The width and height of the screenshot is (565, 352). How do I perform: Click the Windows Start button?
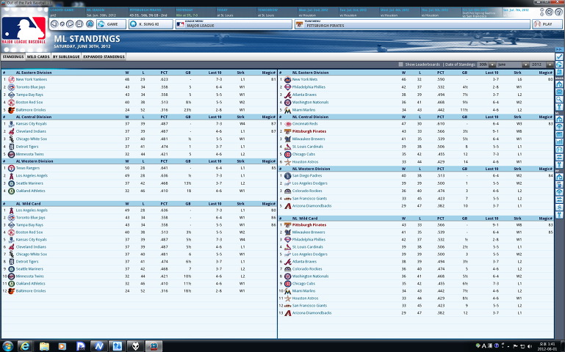point(7,346)
